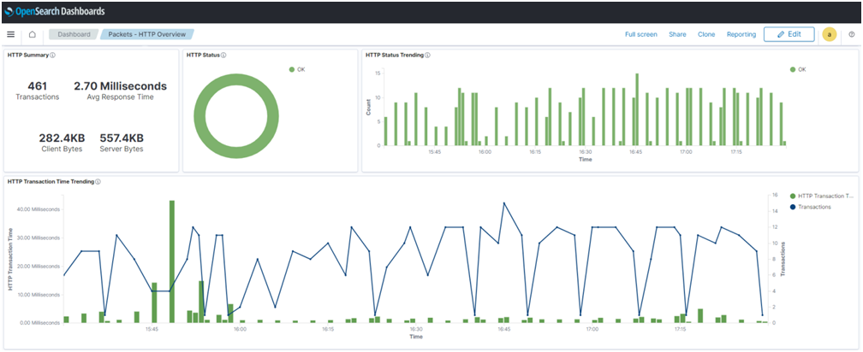Click the home icon in the header
The image size is (863, 352).
[32, 35]
